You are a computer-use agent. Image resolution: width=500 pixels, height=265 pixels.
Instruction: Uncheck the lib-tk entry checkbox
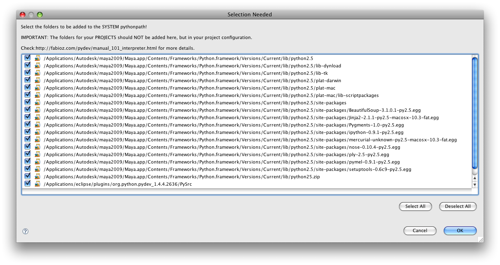tap(27, 73)
